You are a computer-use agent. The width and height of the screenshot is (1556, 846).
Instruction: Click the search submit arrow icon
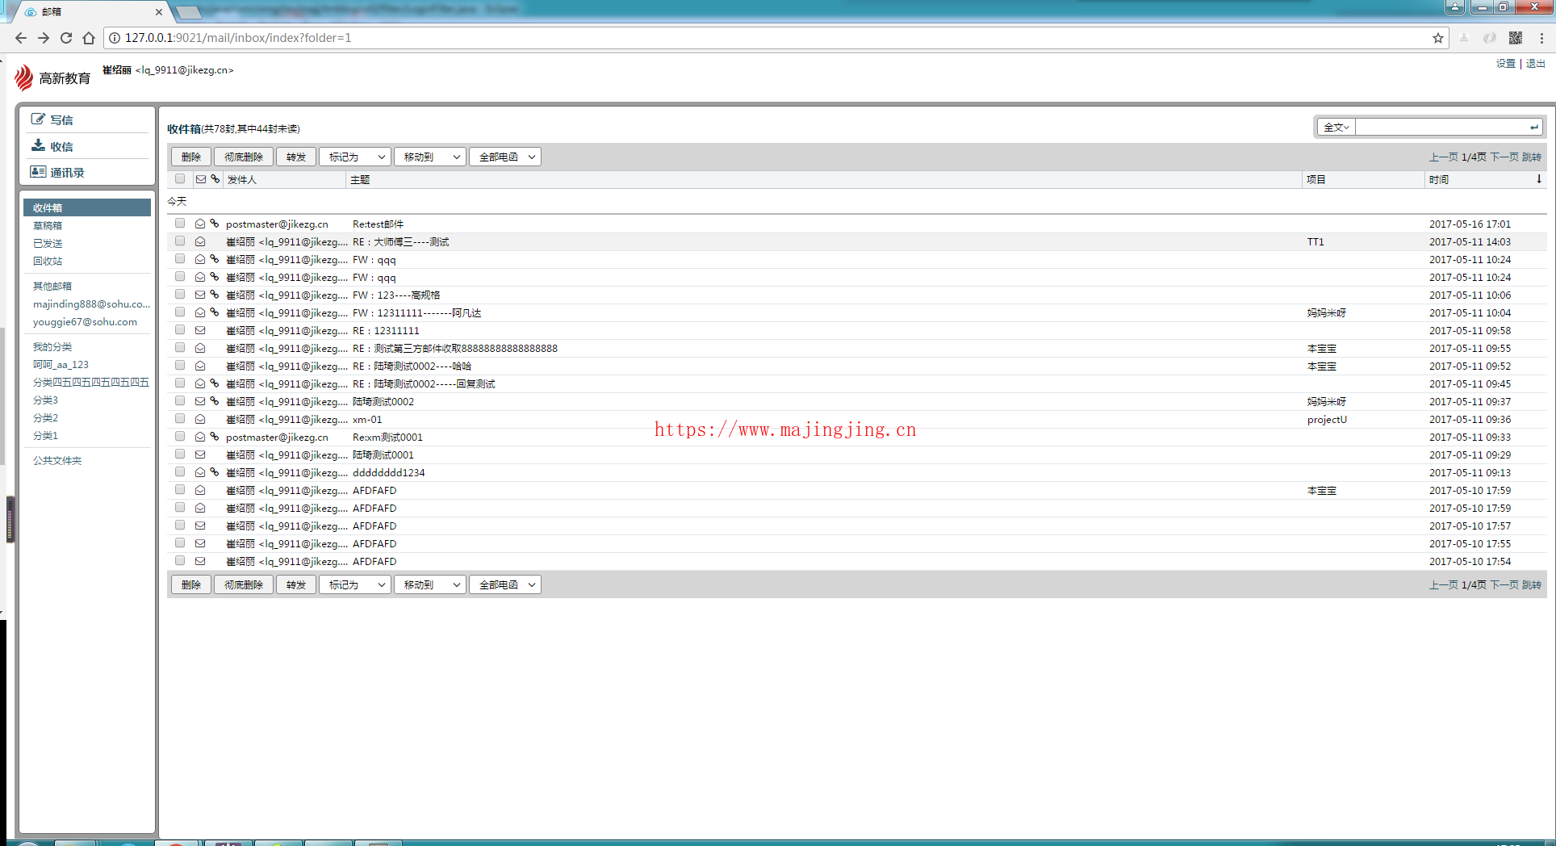pos(1533,128)
